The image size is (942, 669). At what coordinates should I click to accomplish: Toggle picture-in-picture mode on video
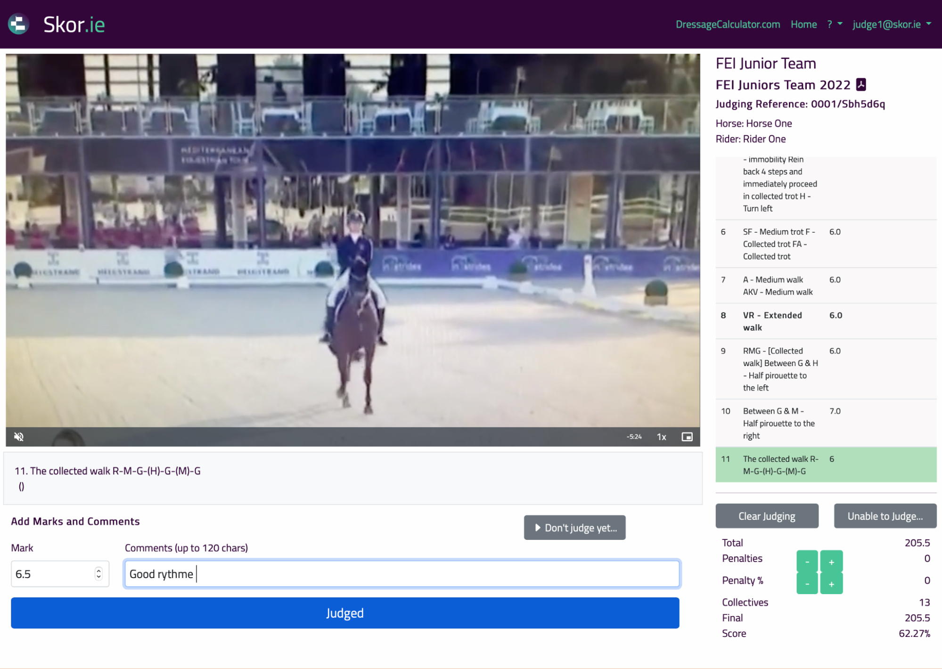click(687, 437)
